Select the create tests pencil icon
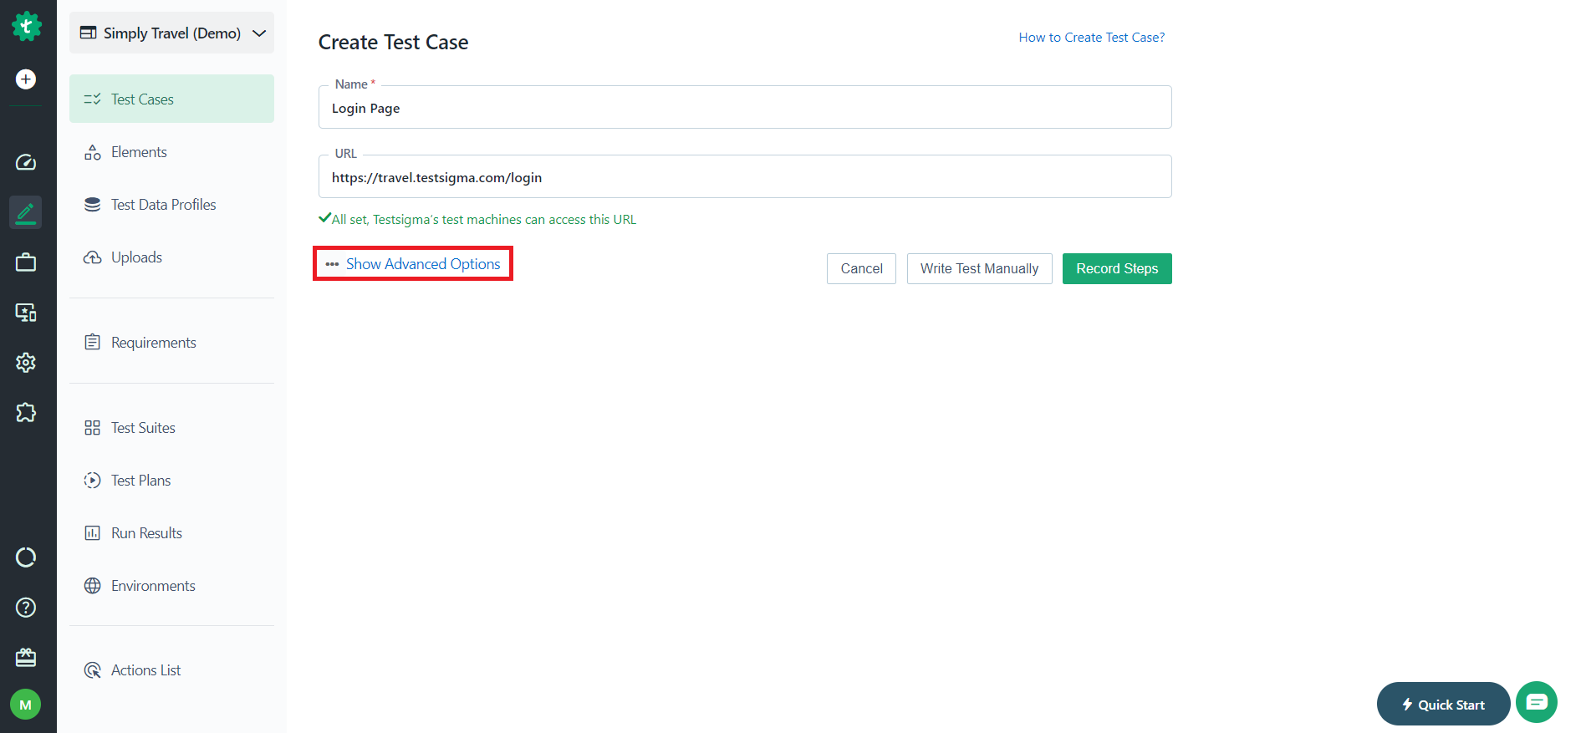The height and width of the screenshot is (733, 1586). [x=26, y=212]
